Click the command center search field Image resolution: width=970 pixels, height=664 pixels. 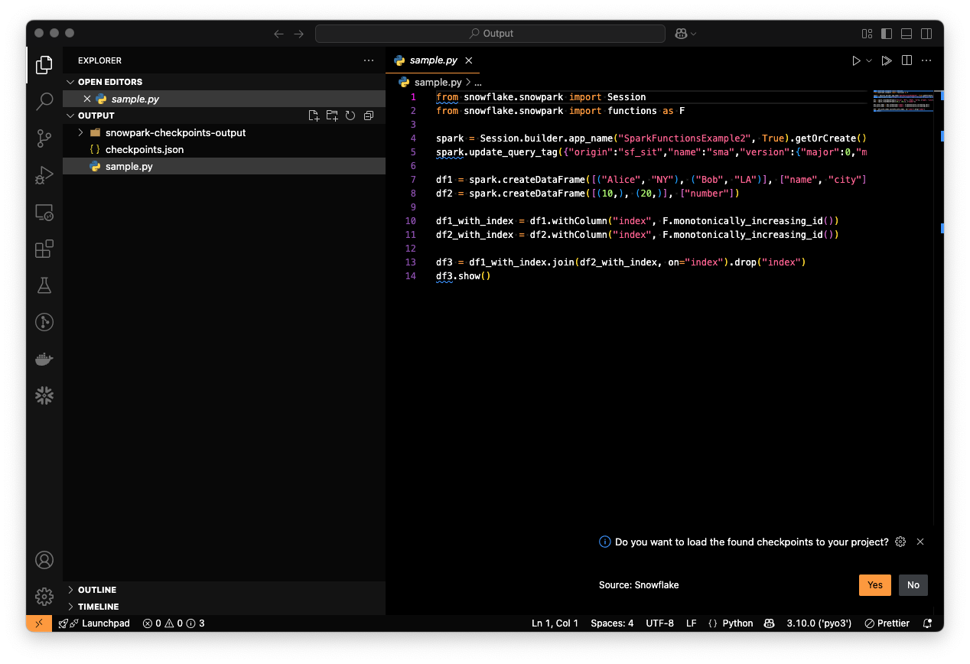tap(490, 34)
